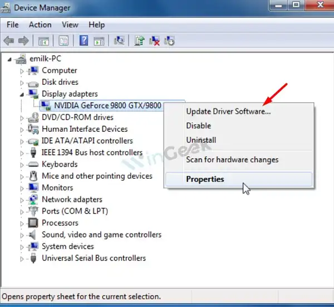Click Update Driver Software toolbar icon

click(x=139, y=41)
